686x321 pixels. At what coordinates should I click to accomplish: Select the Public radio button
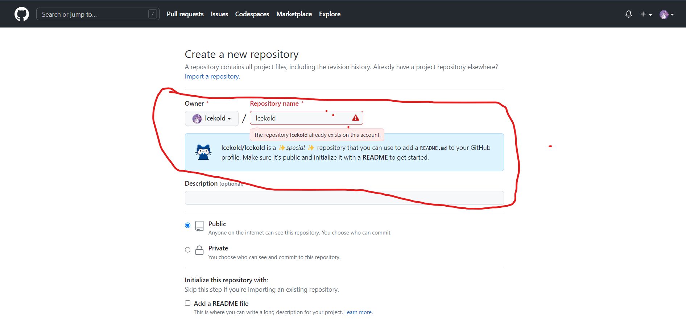187,225
